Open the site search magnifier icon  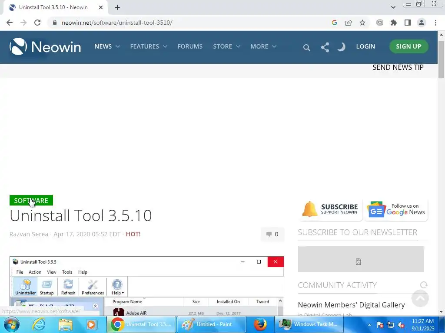click(x=306, y=47)
